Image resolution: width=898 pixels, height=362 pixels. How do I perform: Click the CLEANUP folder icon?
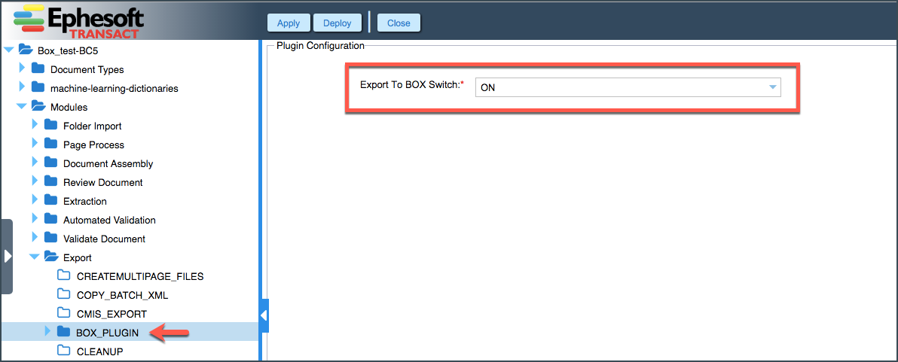pos(64,351)
